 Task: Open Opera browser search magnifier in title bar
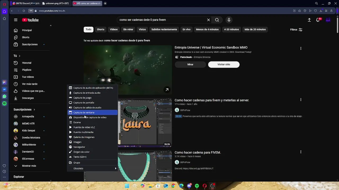pos(316,3)
